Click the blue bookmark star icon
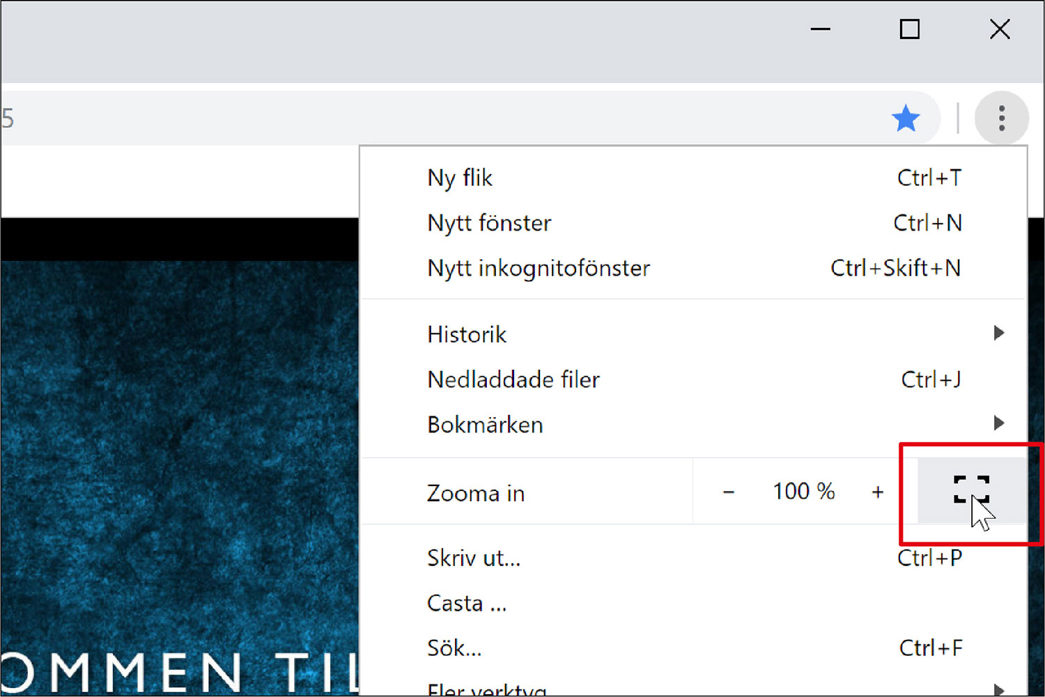1045x697 pixels. coord(906,119)
